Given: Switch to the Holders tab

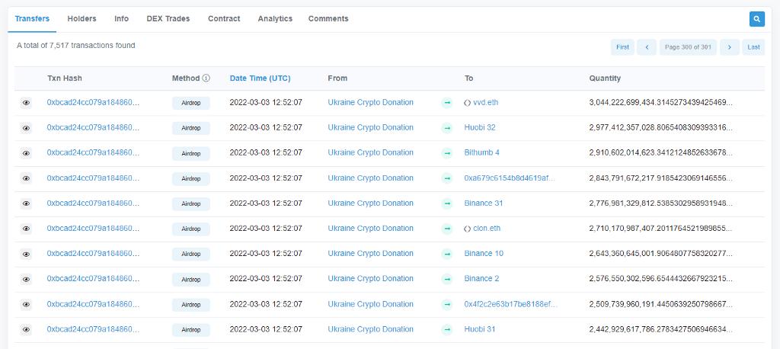Looking at the screenshot, I should point(82,18).
